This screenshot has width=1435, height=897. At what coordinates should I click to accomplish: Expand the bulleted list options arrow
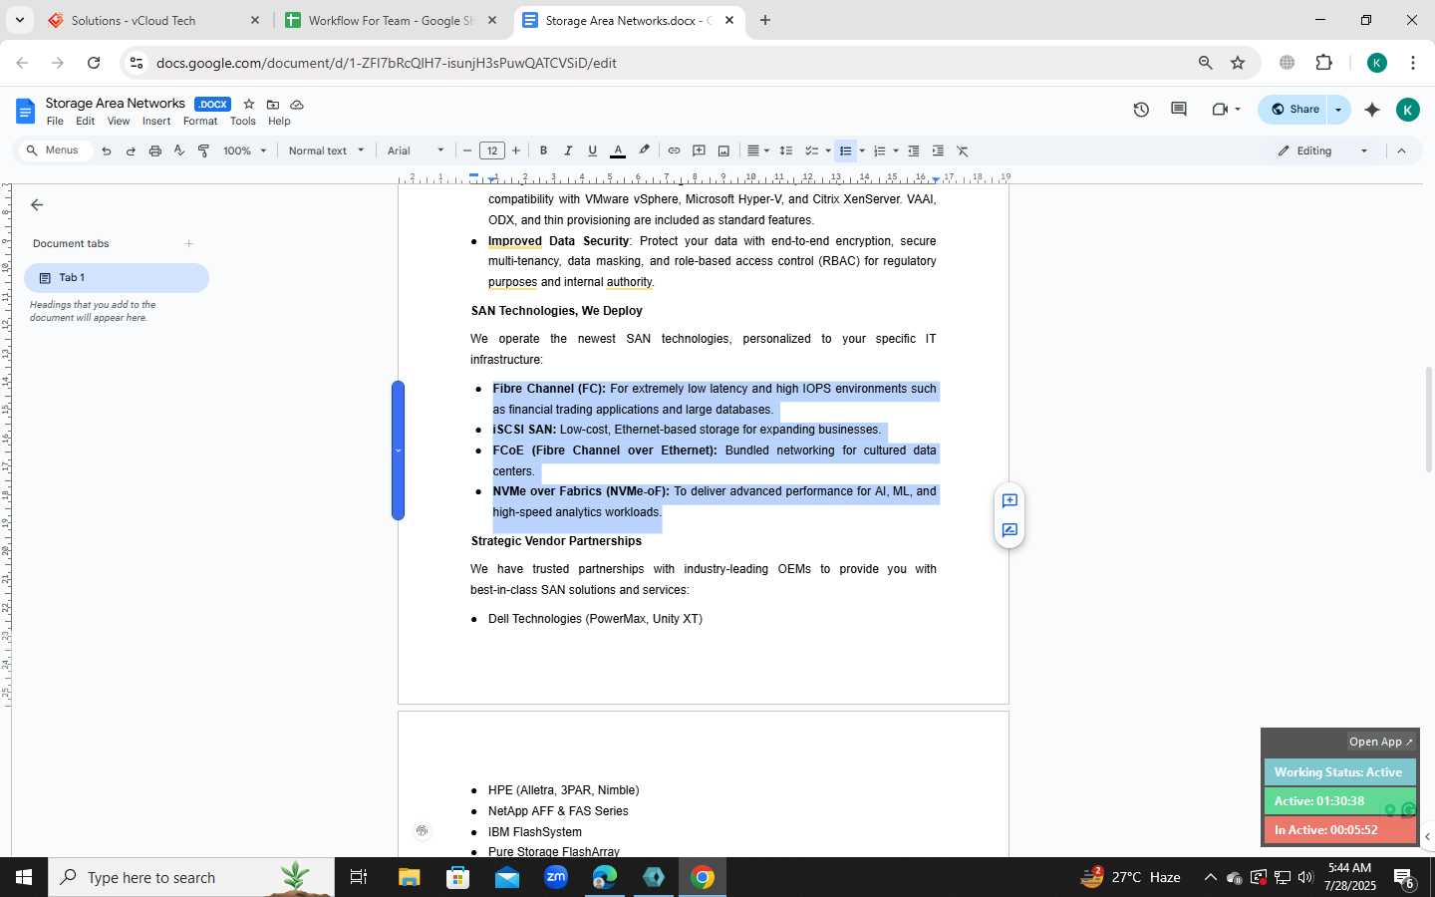click(862, 150)
